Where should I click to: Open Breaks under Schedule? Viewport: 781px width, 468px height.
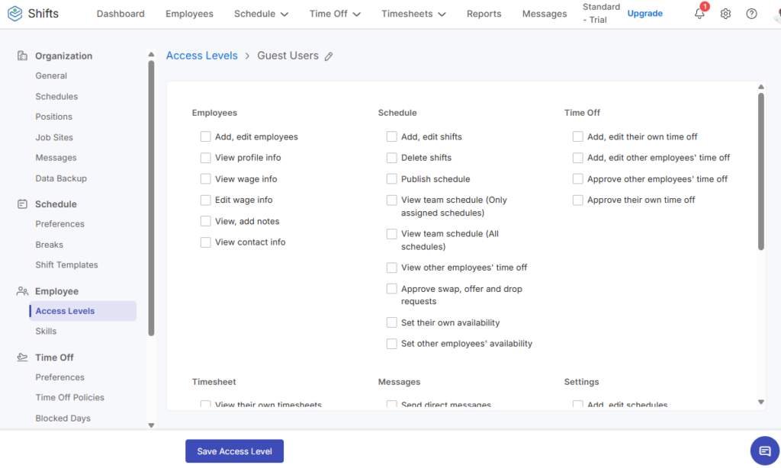(49, 245)
